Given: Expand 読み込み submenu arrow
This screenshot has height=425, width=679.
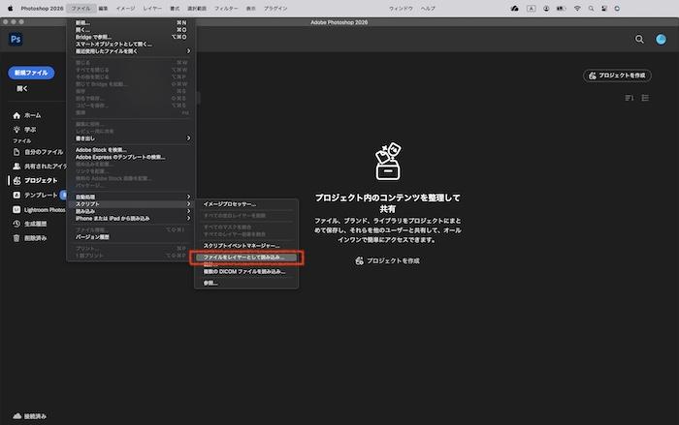Looking at the screenshot, I should coord(188,211).
